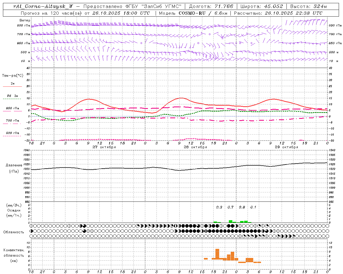Click the 0.1 precipitation total value
This screenshot has width=343, height=274.
coord(253,207)
